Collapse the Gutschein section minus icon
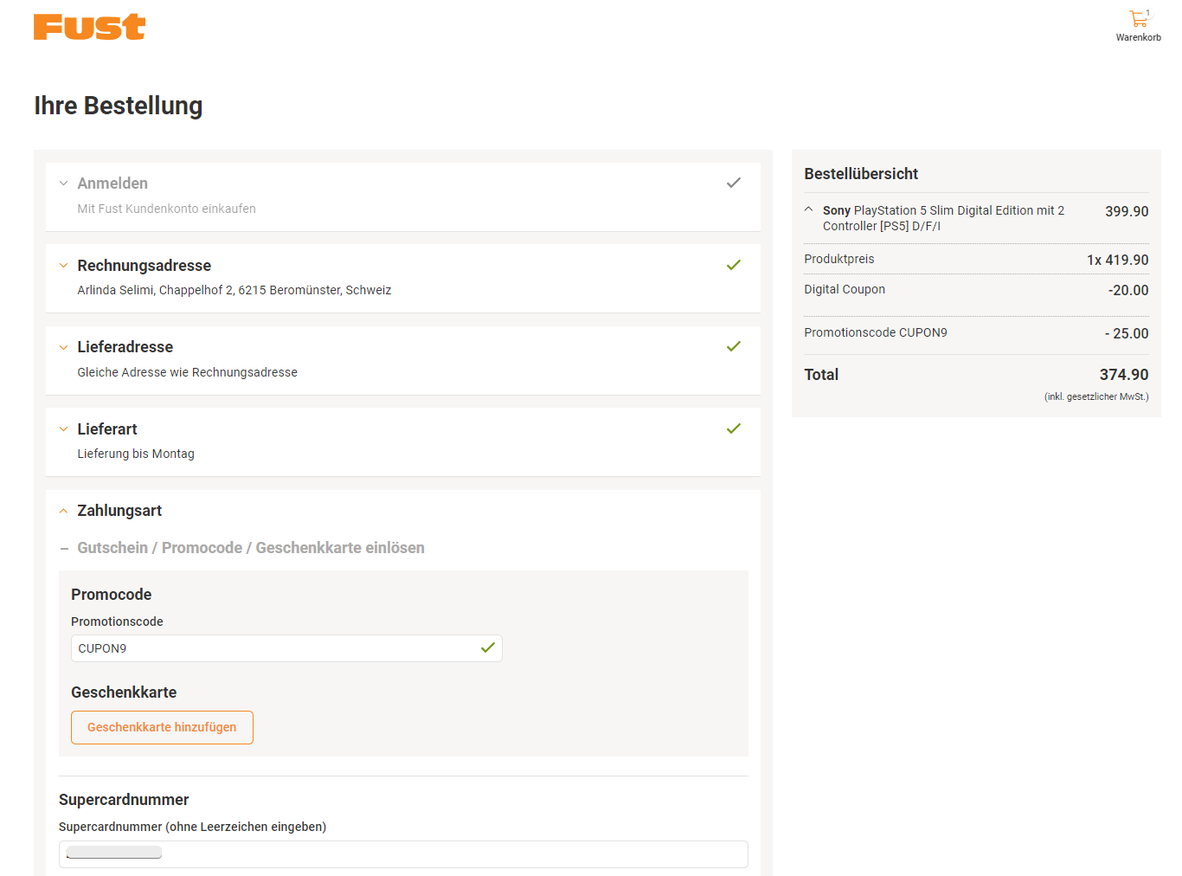The image size is (1182, 876). [x=64, y=549]
